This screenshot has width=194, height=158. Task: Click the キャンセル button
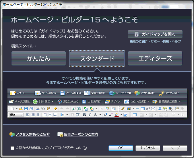[148, 148]
